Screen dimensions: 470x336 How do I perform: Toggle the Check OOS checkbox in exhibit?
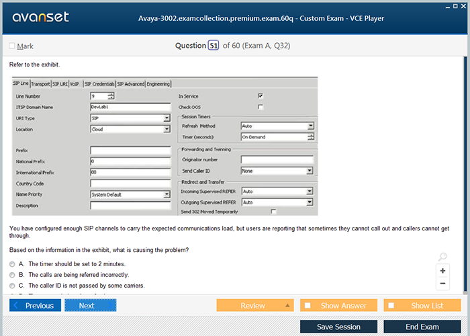261,107
